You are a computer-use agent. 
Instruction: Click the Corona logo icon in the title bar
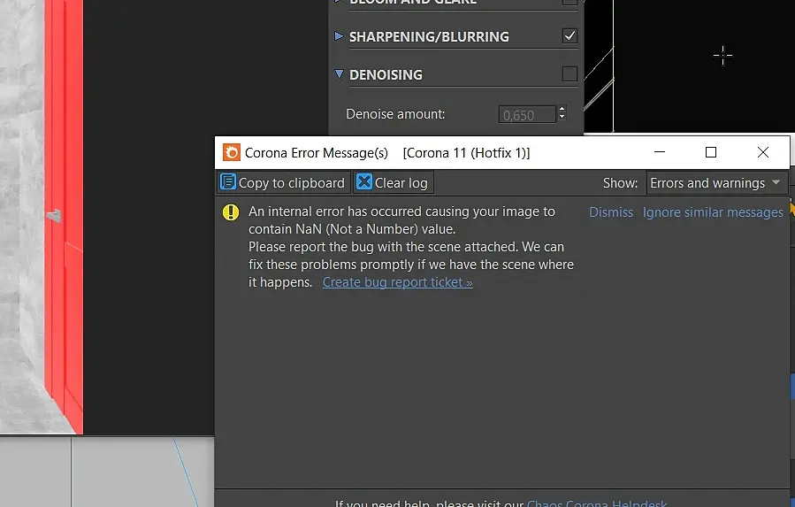tap(232, 152)
